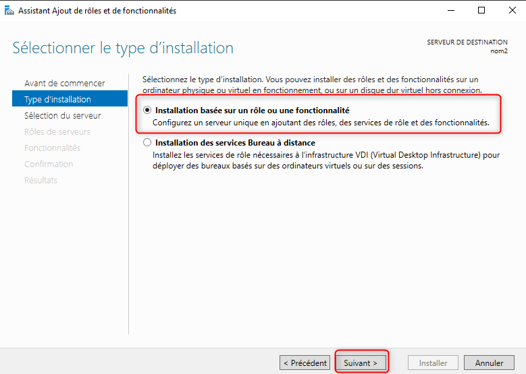
Task: Minimize the wizard window
Action: tap(451, 10)
